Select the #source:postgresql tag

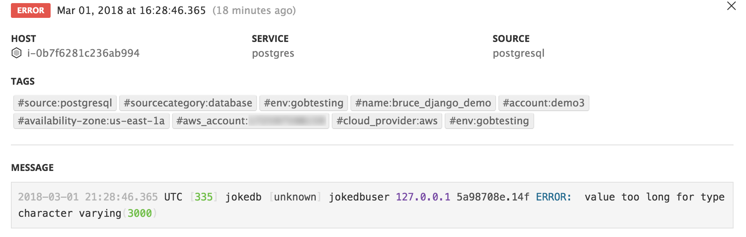click(x=65, y=103)
